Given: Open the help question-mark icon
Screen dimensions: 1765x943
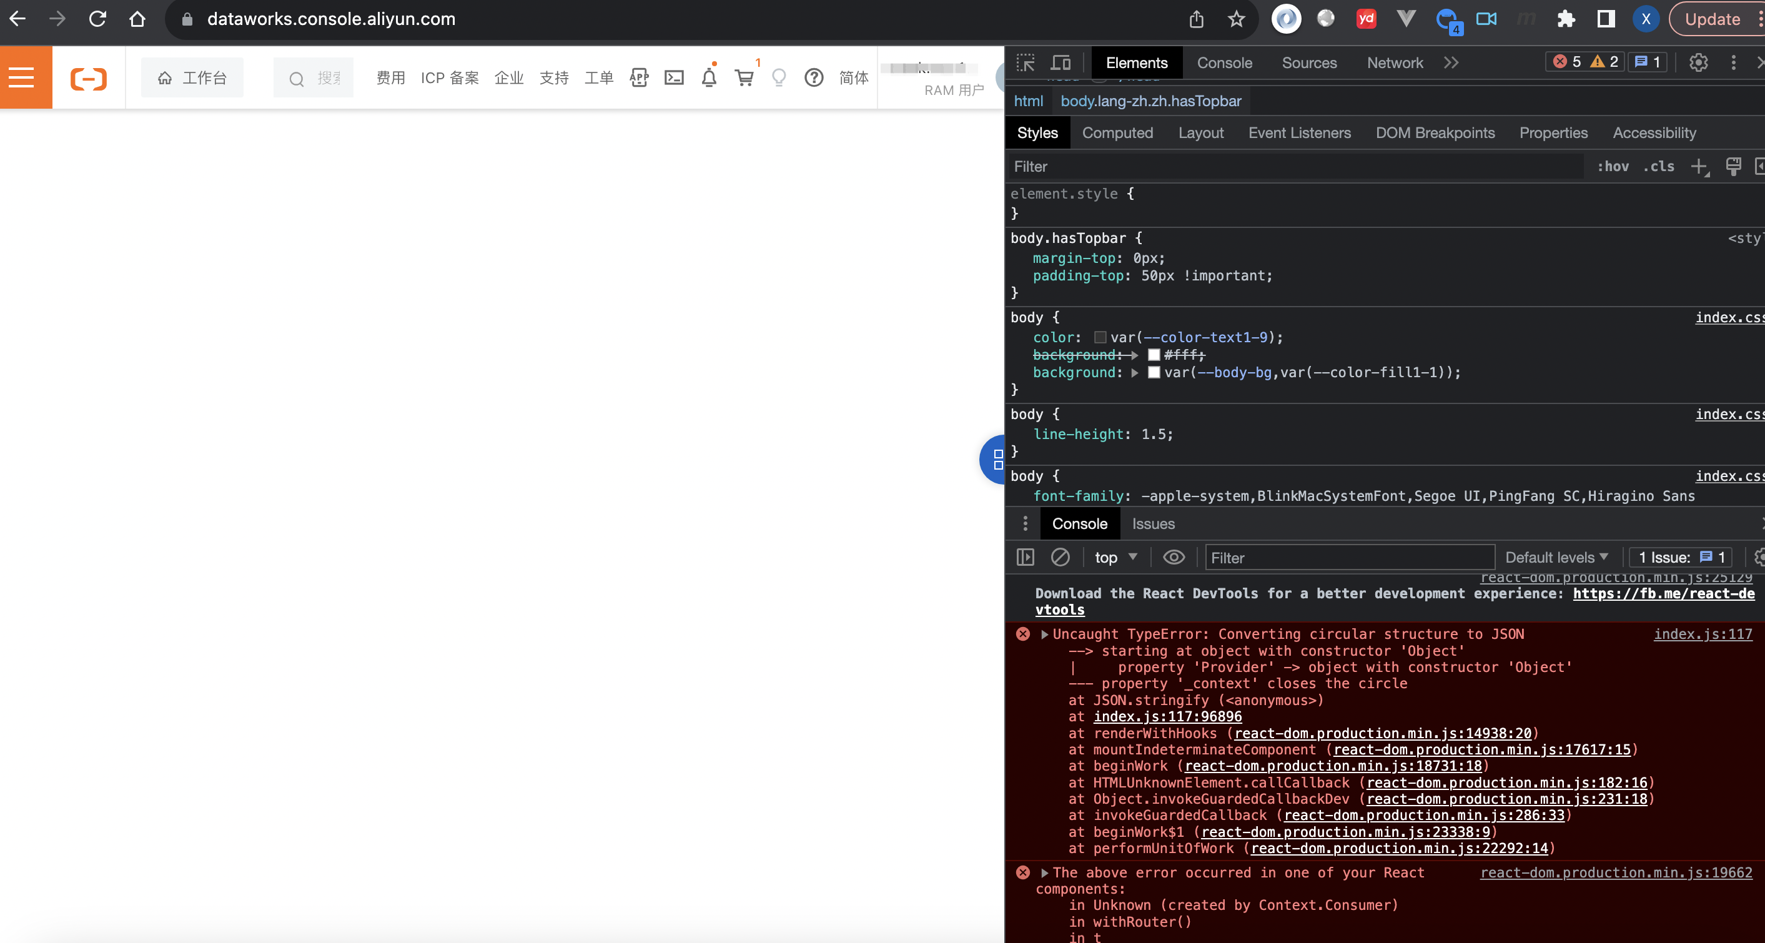Looking at the screenshot, I should pos(814,78).
